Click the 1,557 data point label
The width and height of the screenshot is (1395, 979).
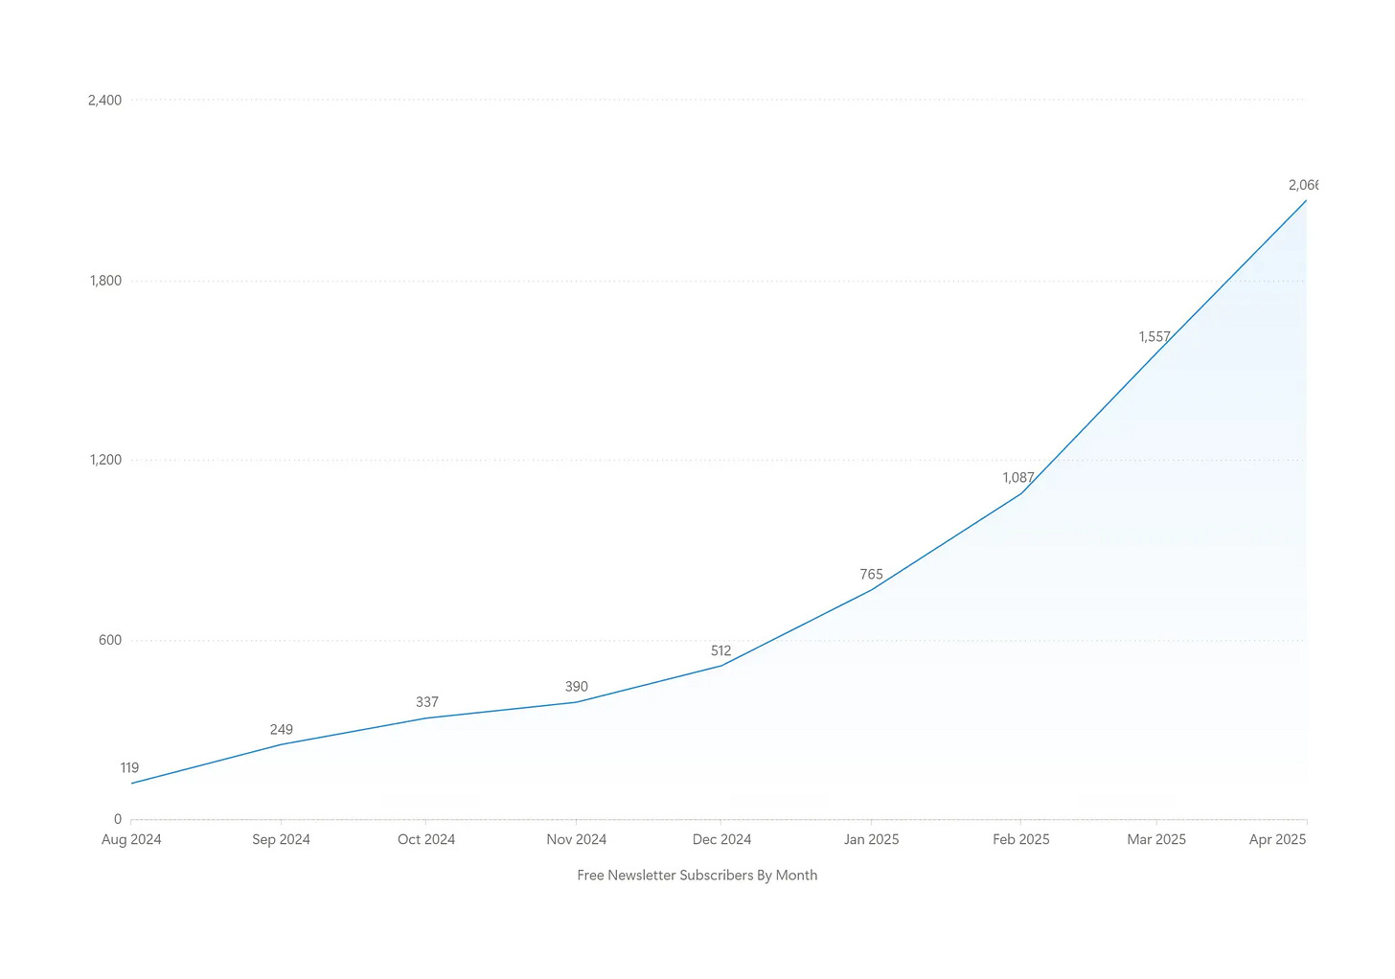coord(1154,336)
